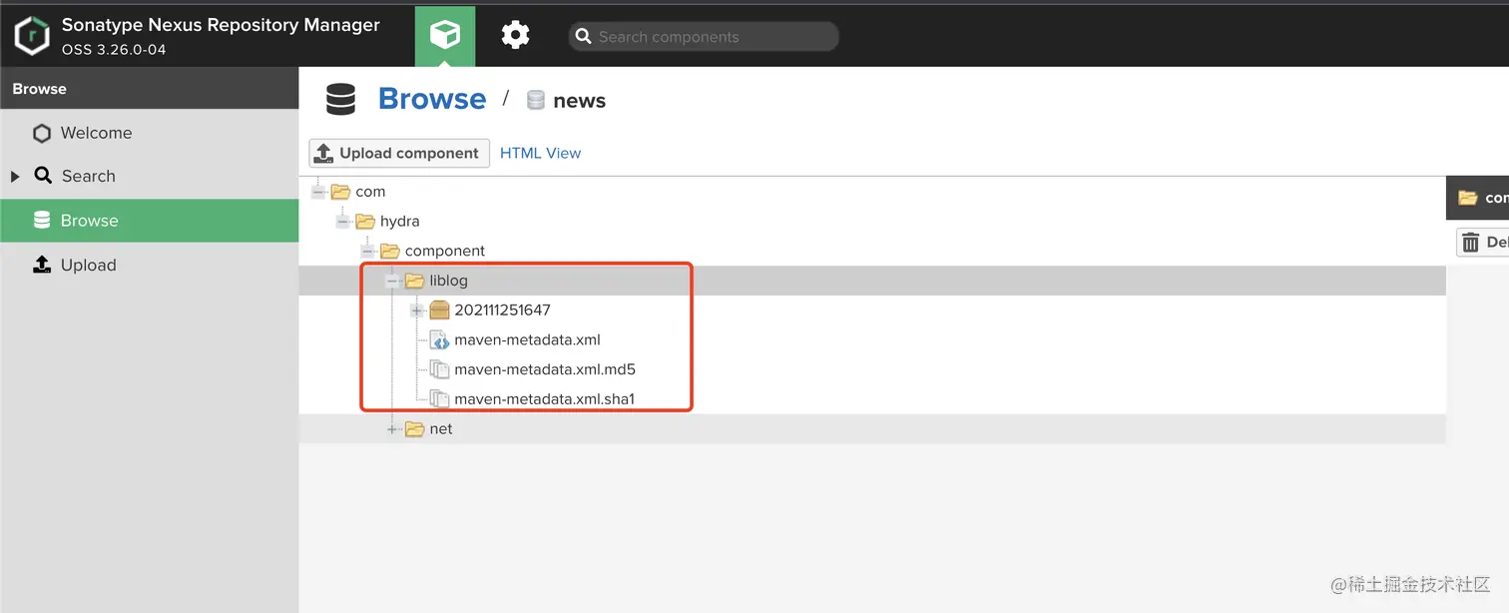Click the folder icon in detail panel header

pyautogui.click(x=1467, y=198)
